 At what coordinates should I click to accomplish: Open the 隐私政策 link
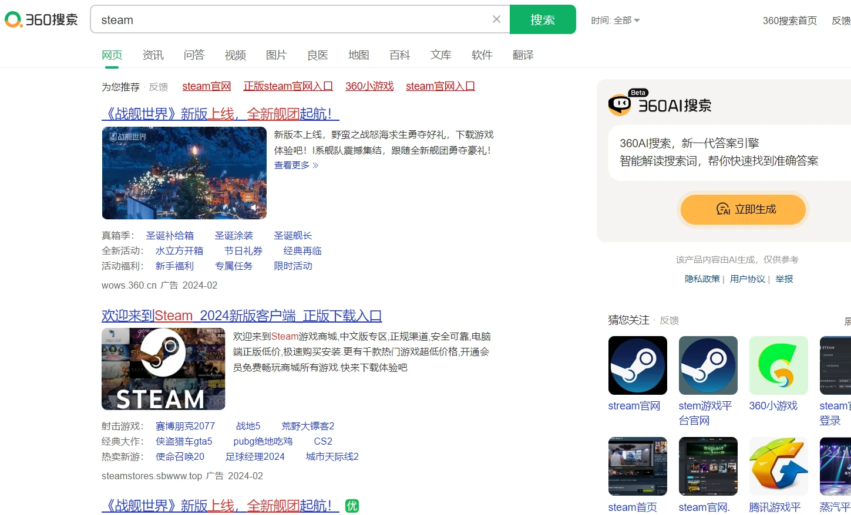(x=702, y=279)
